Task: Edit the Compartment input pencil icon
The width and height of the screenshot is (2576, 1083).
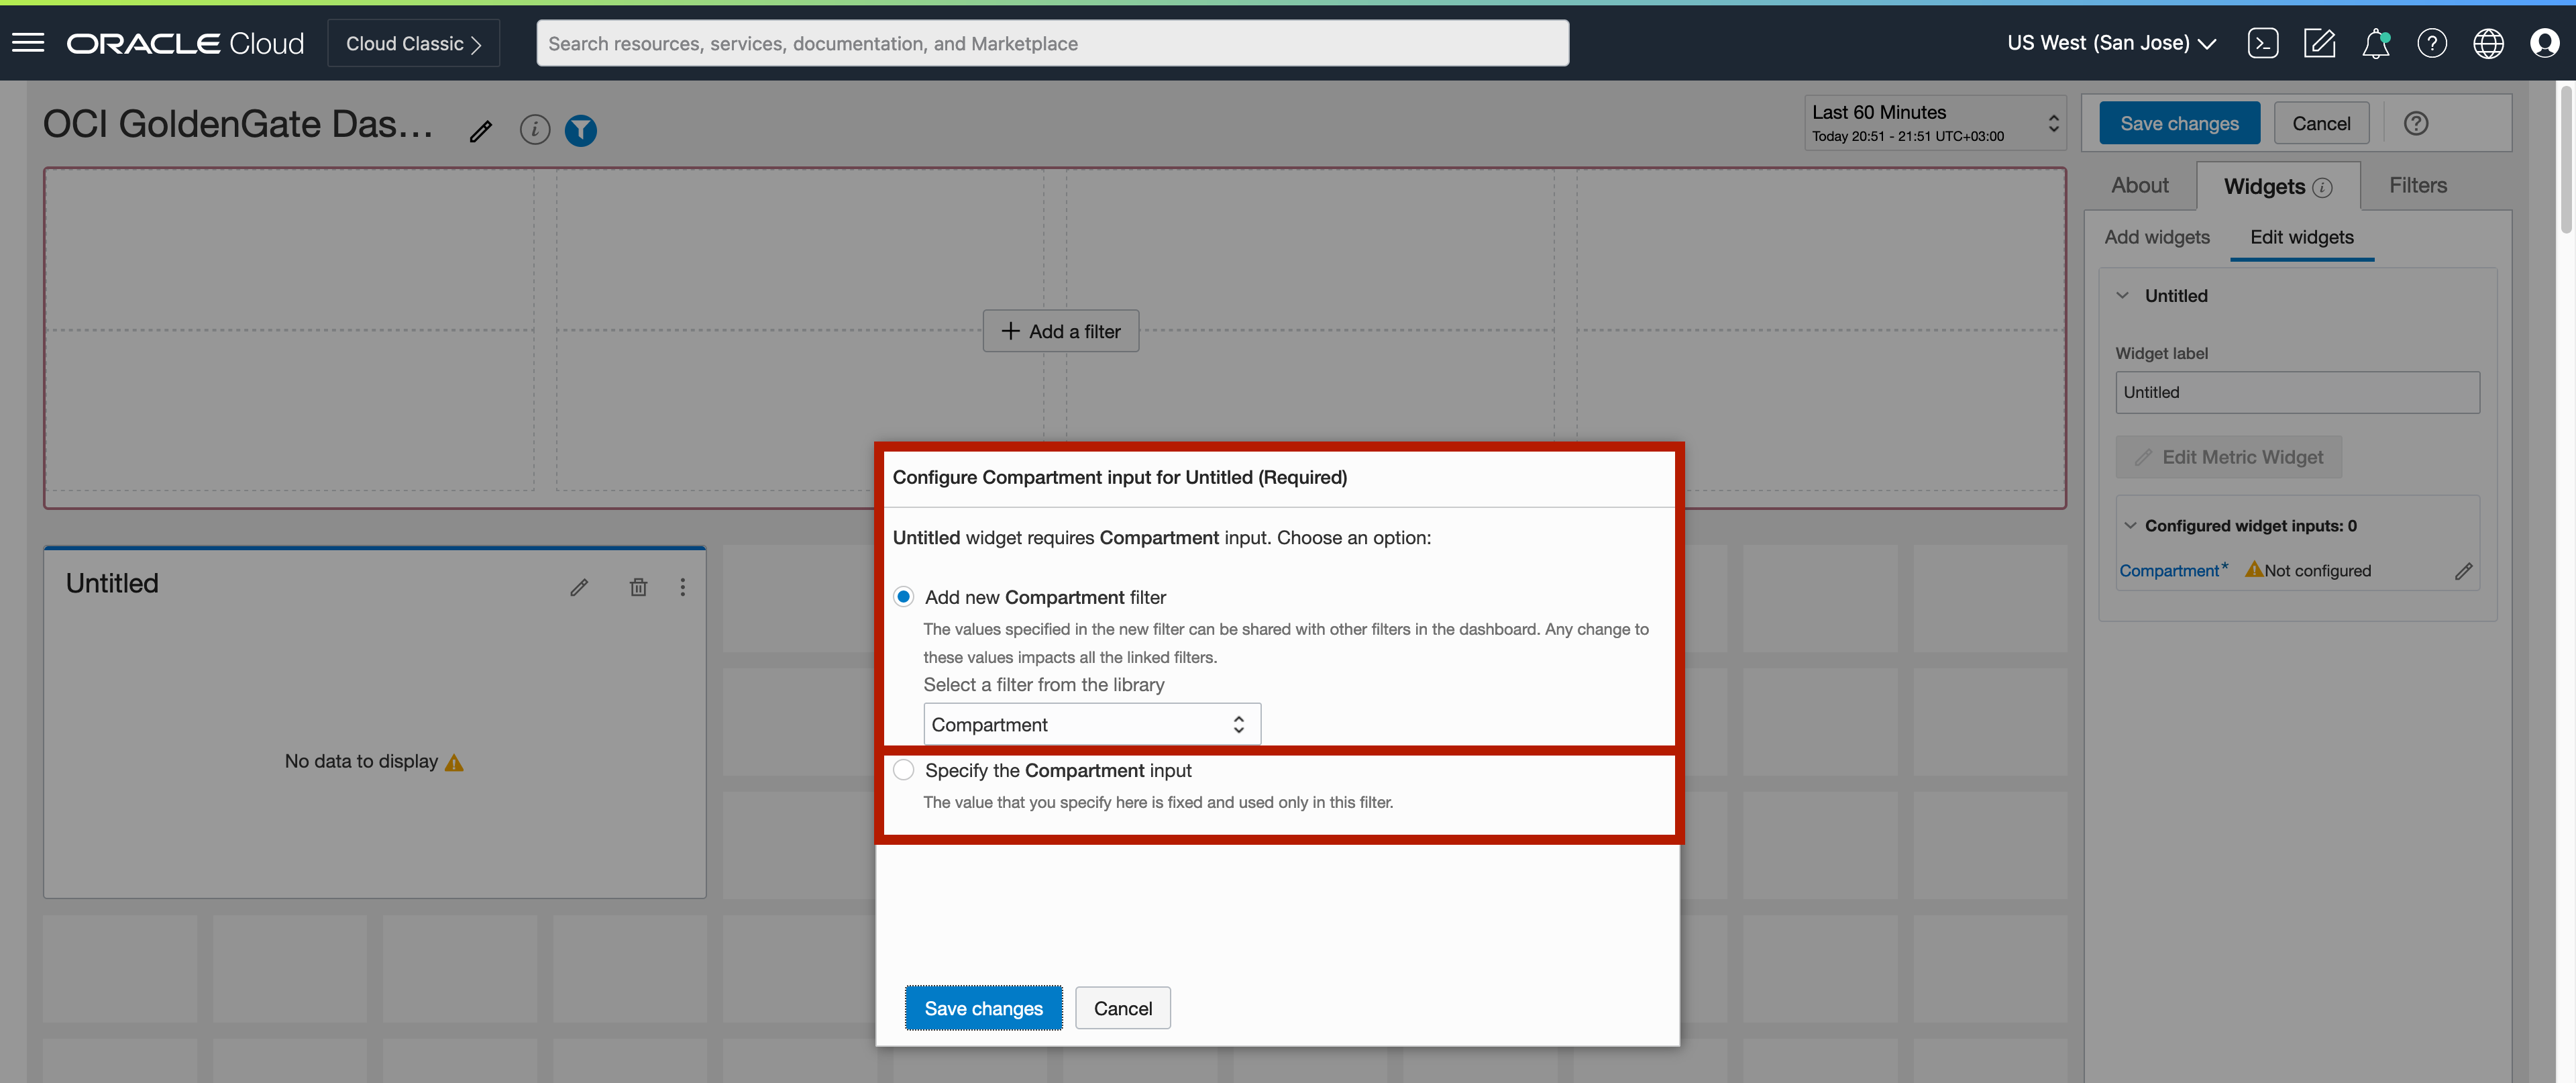Action: pyautogui.click(x=2464, y=571)
